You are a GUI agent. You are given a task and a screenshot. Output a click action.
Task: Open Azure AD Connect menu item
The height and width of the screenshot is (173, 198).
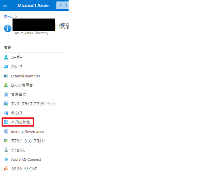click(26, 159)
